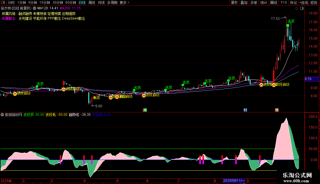
Task: Click the 复权 button
Action: coord(234,3)
